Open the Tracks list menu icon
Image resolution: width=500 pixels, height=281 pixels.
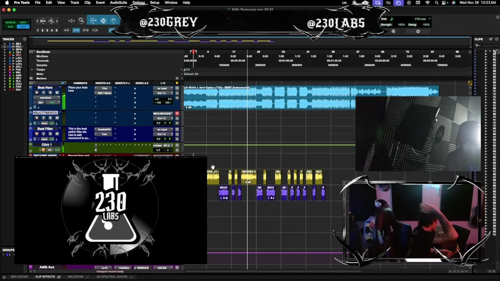[x=25, y=39]
